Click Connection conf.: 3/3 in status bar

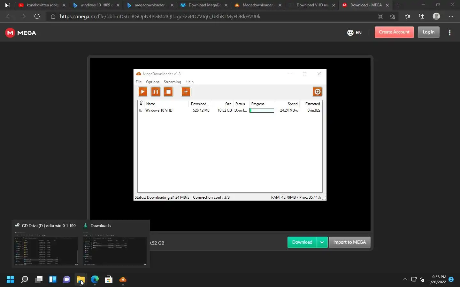211,197
